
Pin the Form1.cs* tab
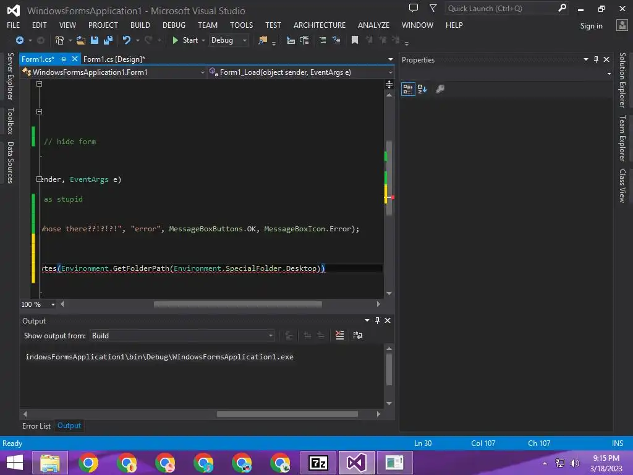(x=63, y=59)
